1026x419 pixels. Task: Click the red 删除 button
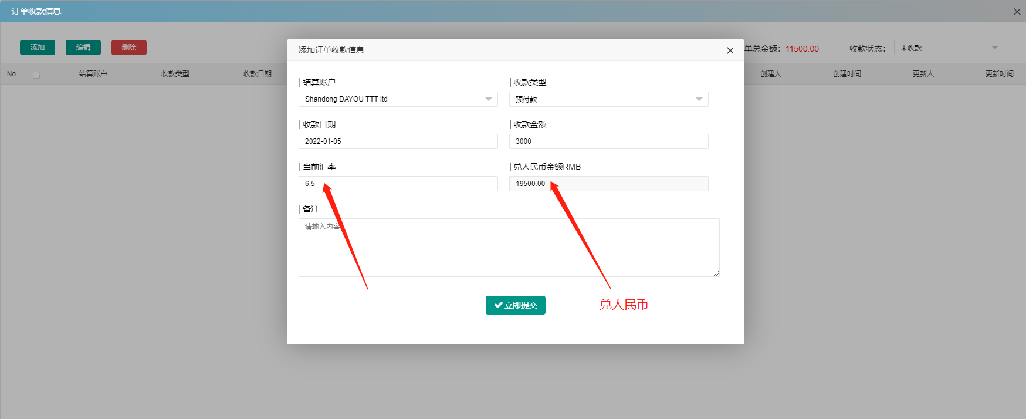(x=129, y=48)
